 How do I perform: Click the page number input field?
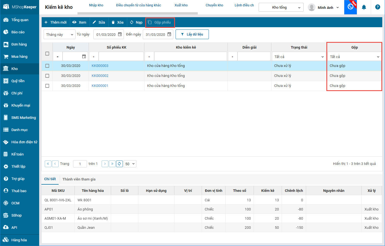tap(80, 164)
